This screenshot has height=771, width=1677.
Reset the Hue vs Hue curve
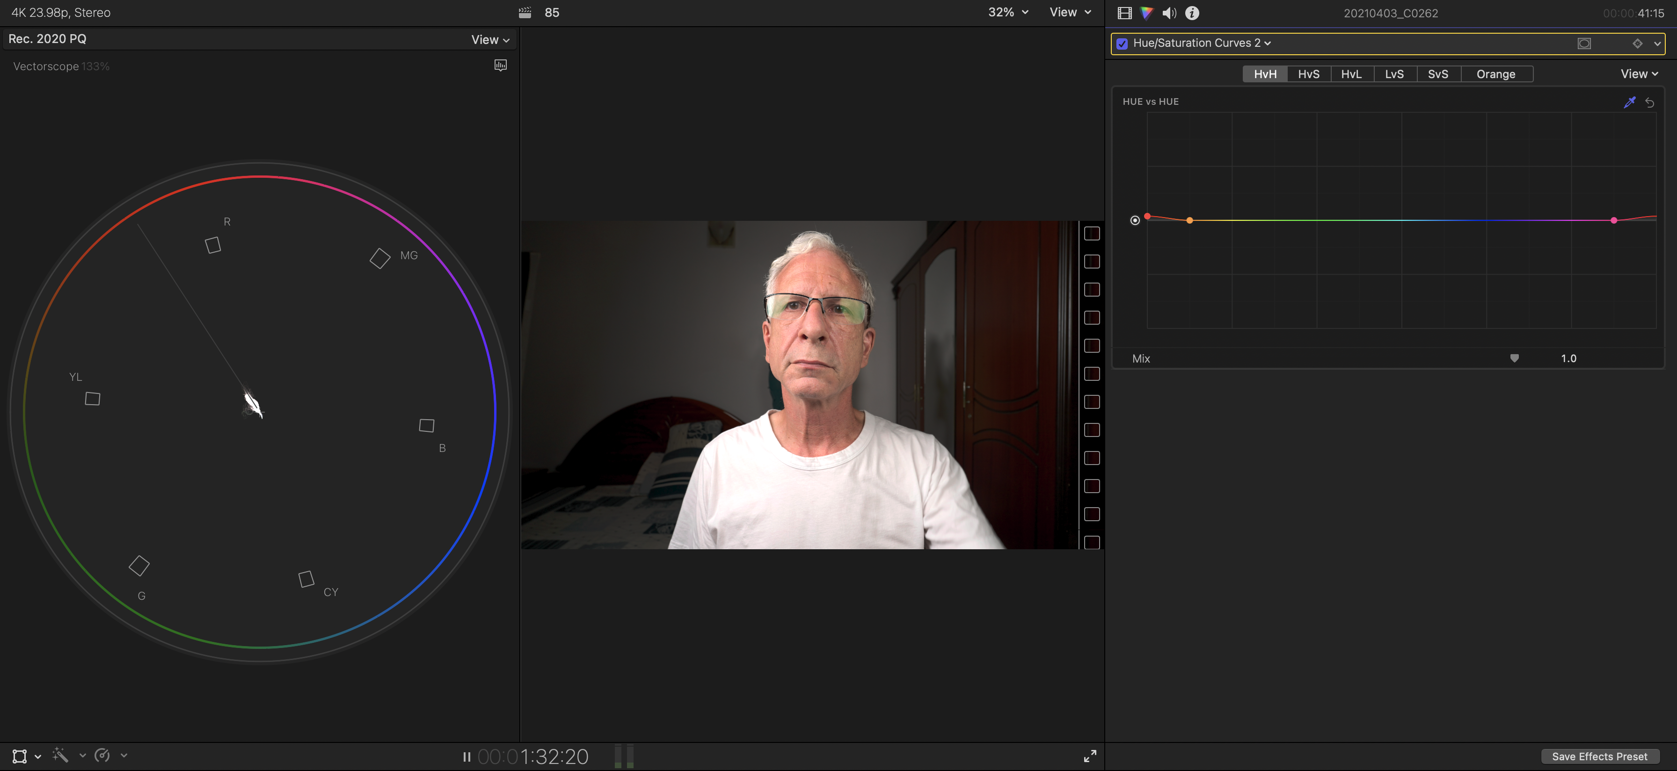tap(1650, 102)
